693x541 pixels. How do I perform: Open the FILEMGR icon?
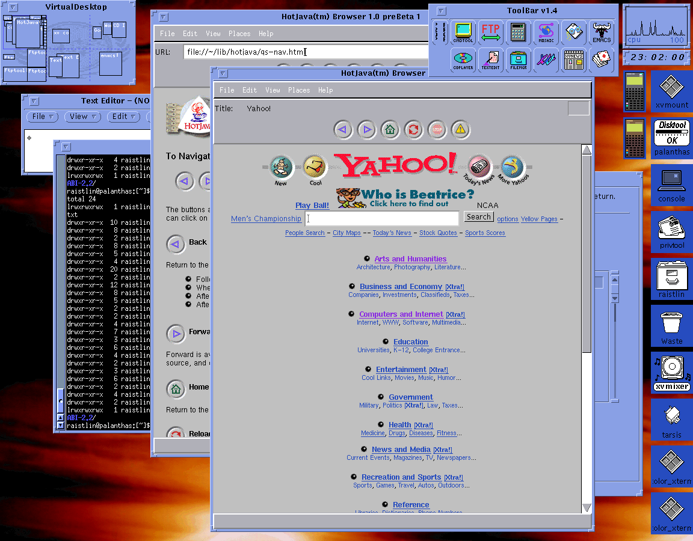(518, 60)
